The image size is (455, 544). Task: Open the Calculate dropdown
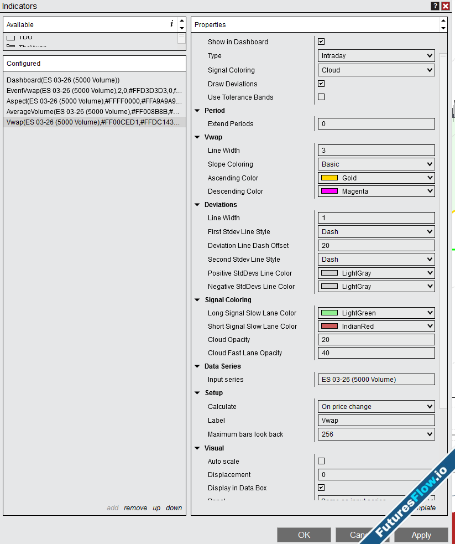click(x=376, y=407)
